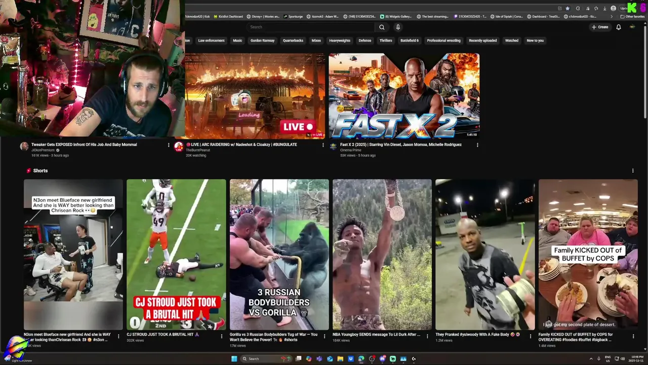Open Cinema Prime channel avatar

[333, 147]
